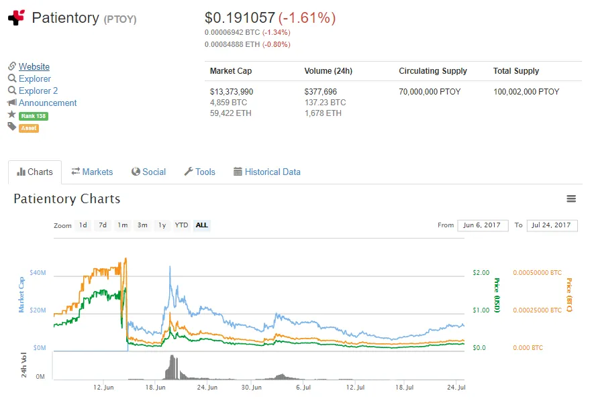Click the calendar icon in Historical Data tab

click(238, 172)
